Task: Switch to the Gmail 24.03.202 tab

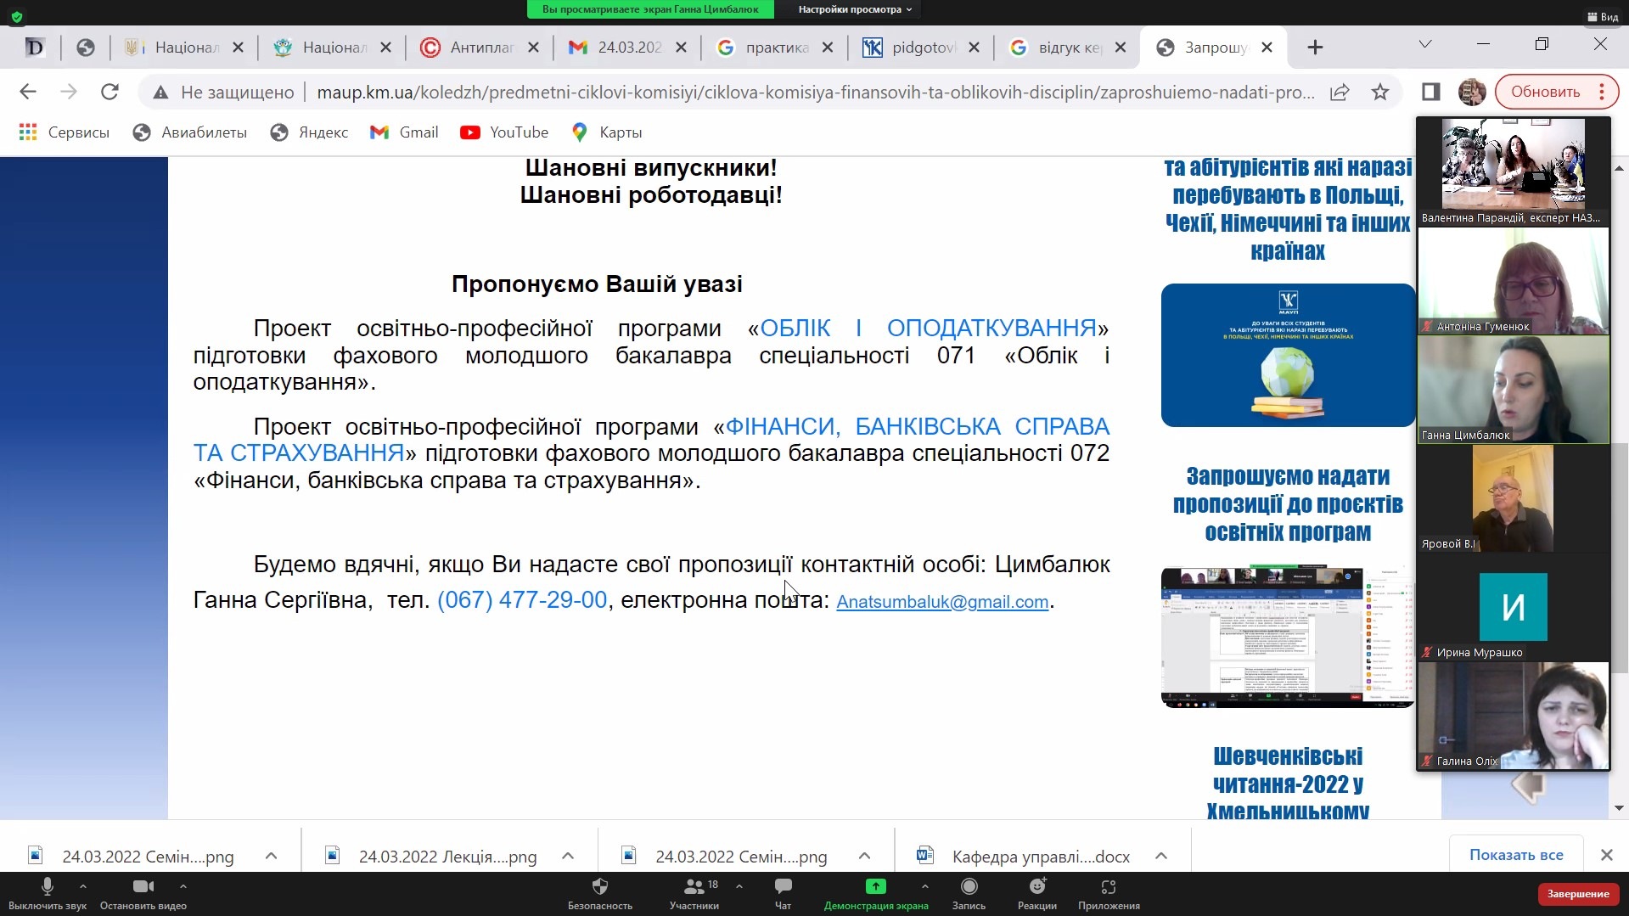Action: pyautogui.click(x=627, y=48)
